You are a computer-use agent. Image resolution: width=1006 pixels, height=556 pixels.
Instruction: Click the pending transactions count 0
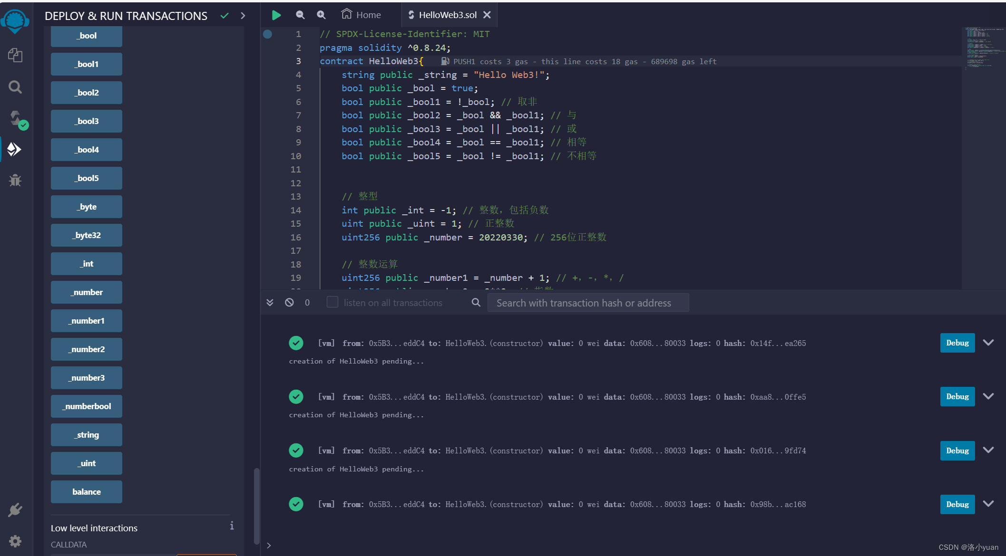[x=307, y=302]
